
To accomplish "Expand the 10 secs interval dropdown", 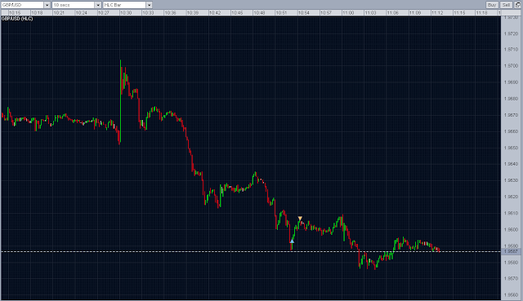I will [98, 5].
